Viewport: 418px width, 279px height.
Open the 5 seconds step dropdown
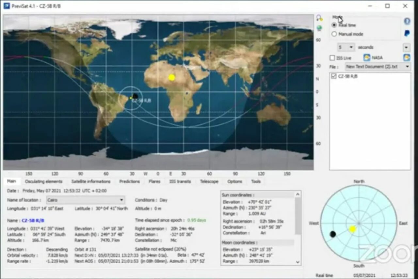(x=346, y=47)
